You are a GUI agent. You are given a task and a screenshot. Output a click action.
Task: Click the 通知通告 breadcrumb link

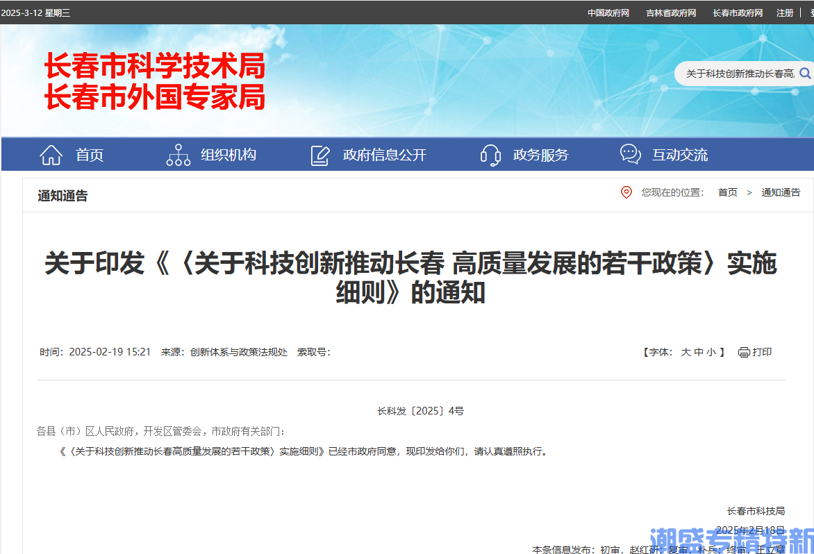[x=780, y=192]
